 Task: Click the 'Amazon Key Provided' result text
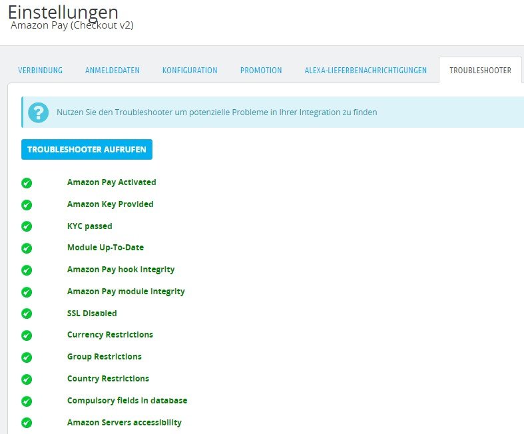[111, 204]
